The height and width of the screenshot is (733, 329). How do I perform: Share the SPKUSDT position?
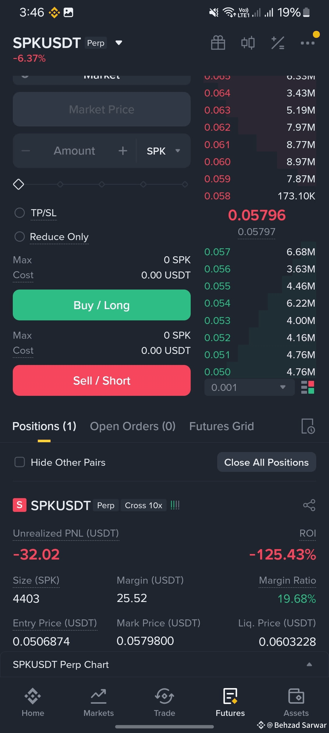309,505
